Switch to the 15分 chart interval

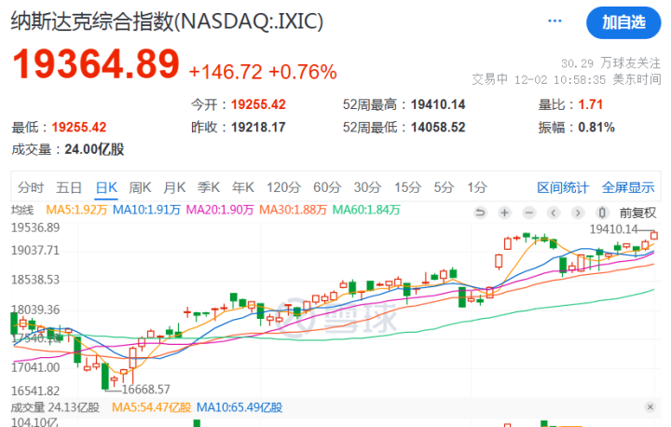tap(408, 187)
